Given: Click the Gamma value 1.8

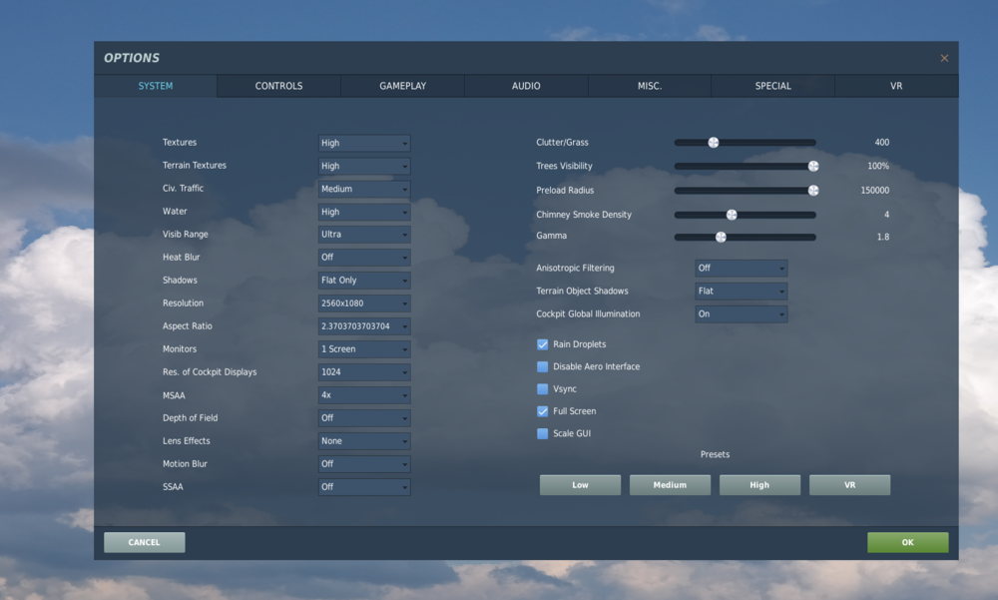Looking at the screenshot, I should [x=883, y=237].
